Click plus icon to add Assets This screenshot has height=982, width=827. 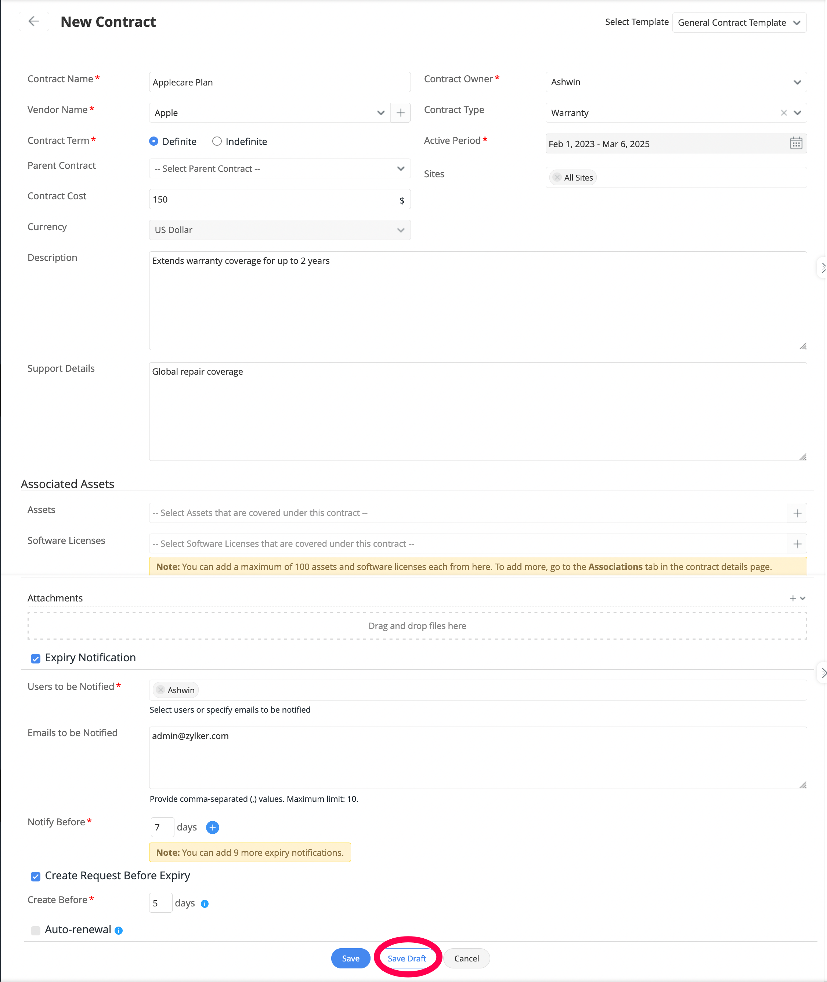click(x=797, y=513)
